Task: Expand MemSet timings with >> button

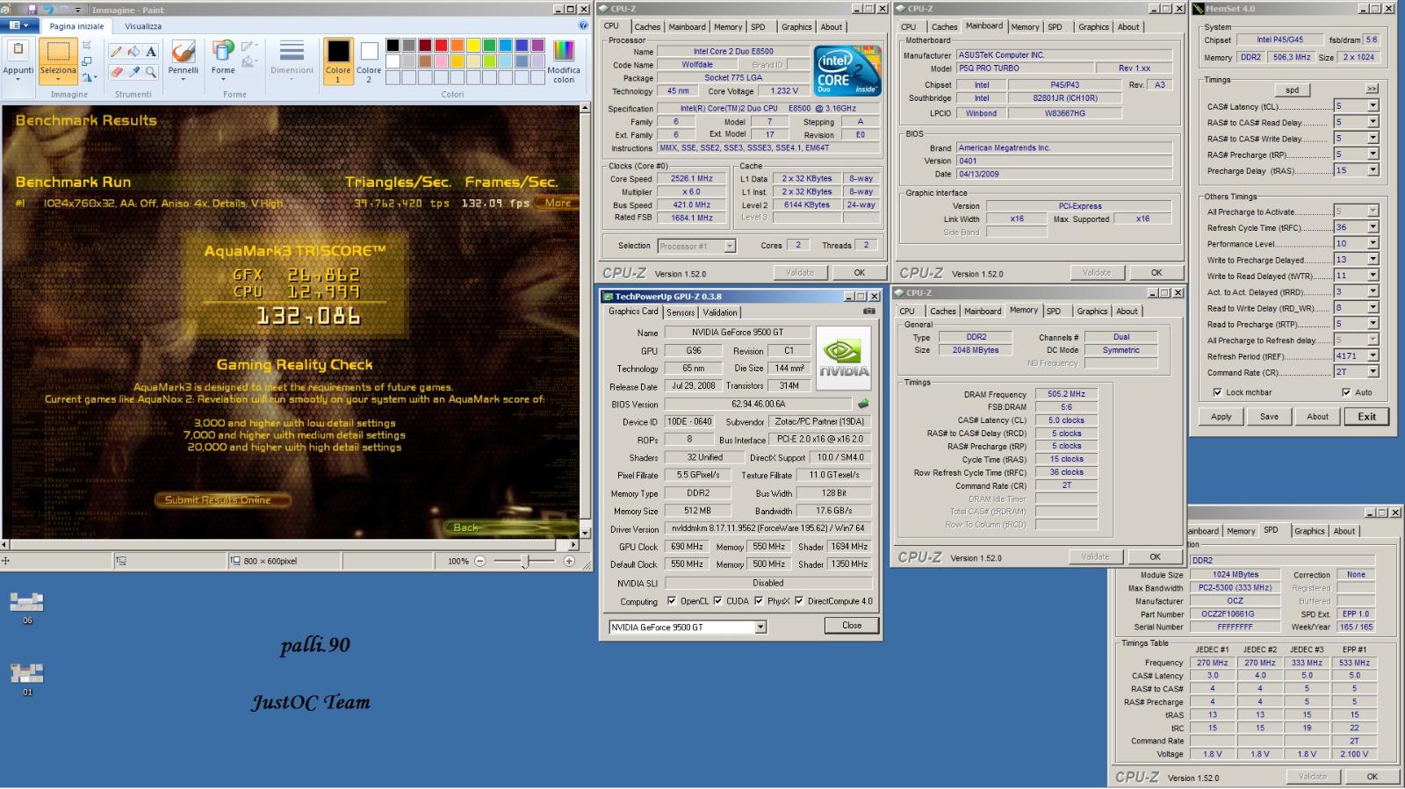Action: (1372, 90)
